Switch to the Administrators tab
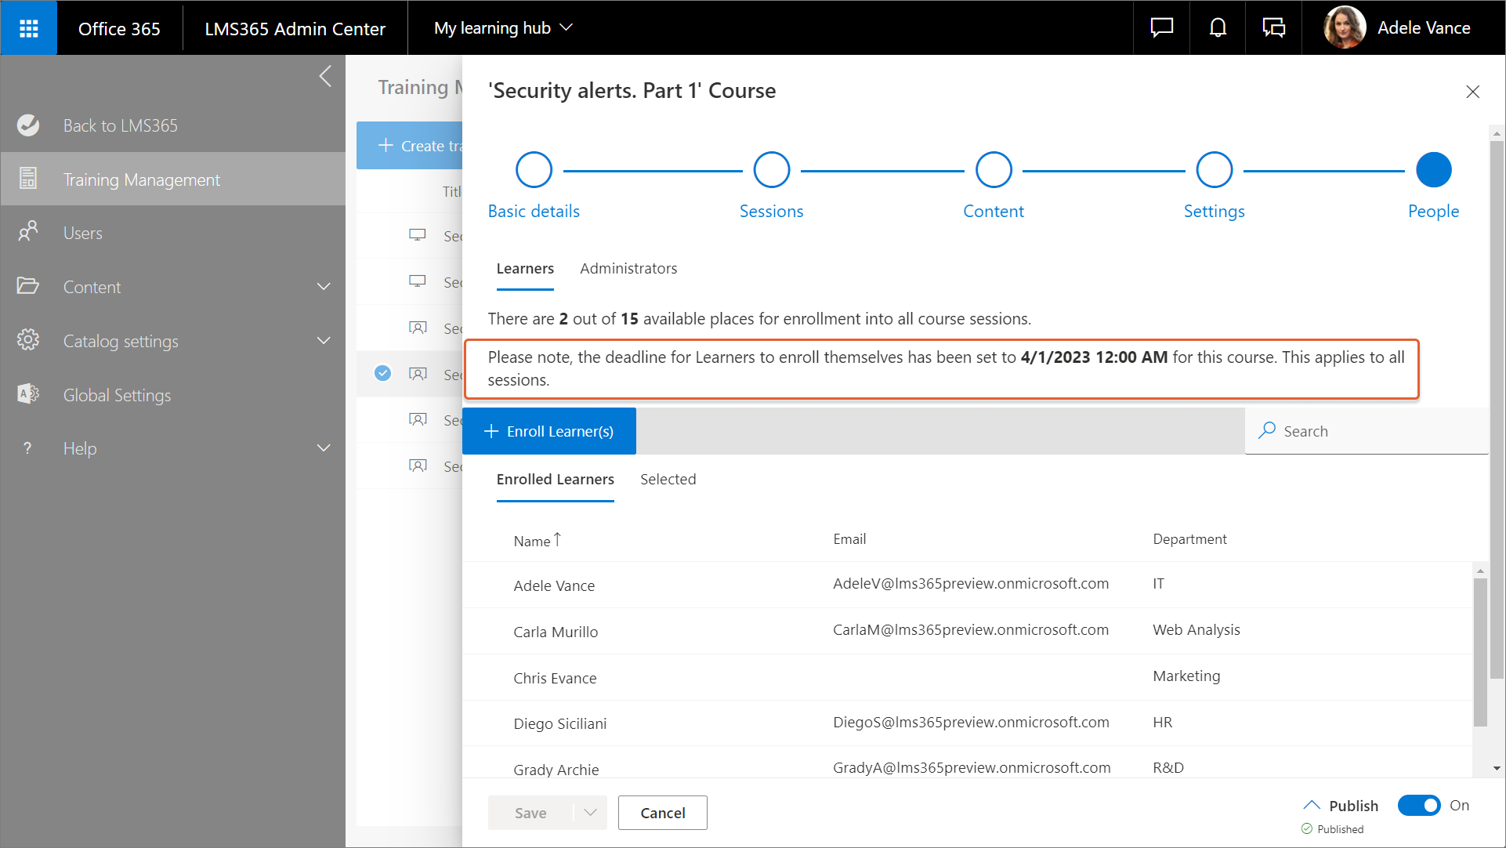This screenshot has height=848, width=1506. pyautogui.click(x=628, y=269)
